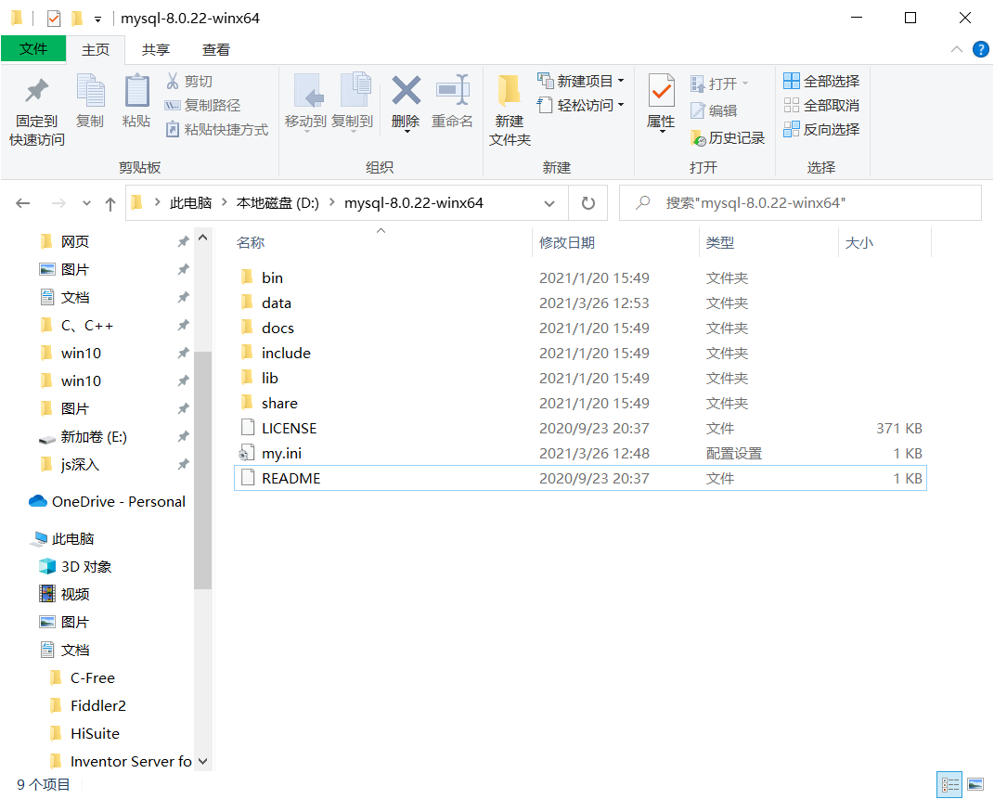The height and width of the screenshot is (799, 994).
Task: Select the share folder
Action: pos(580,403)
